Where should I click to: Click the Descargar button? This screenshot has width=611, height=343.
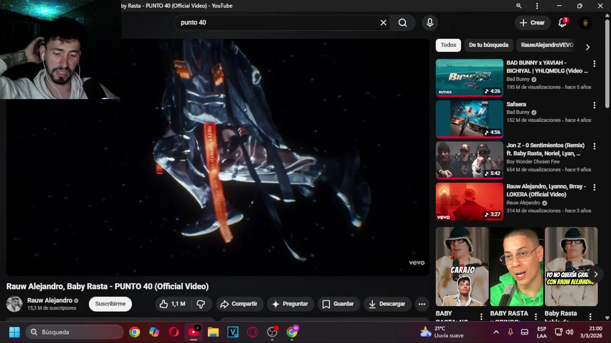[x=387, y=304]
